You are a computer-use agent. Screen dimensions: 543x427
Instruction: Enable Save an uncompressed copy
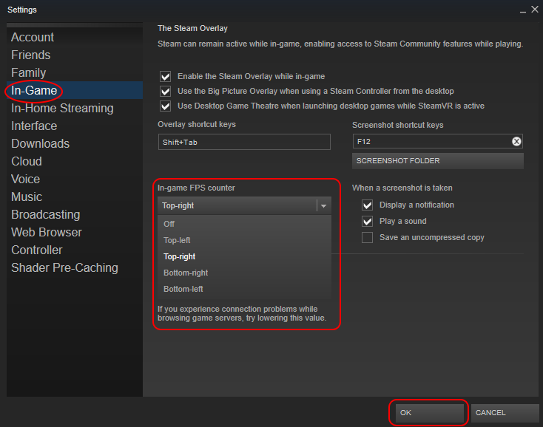pos(368,238)
